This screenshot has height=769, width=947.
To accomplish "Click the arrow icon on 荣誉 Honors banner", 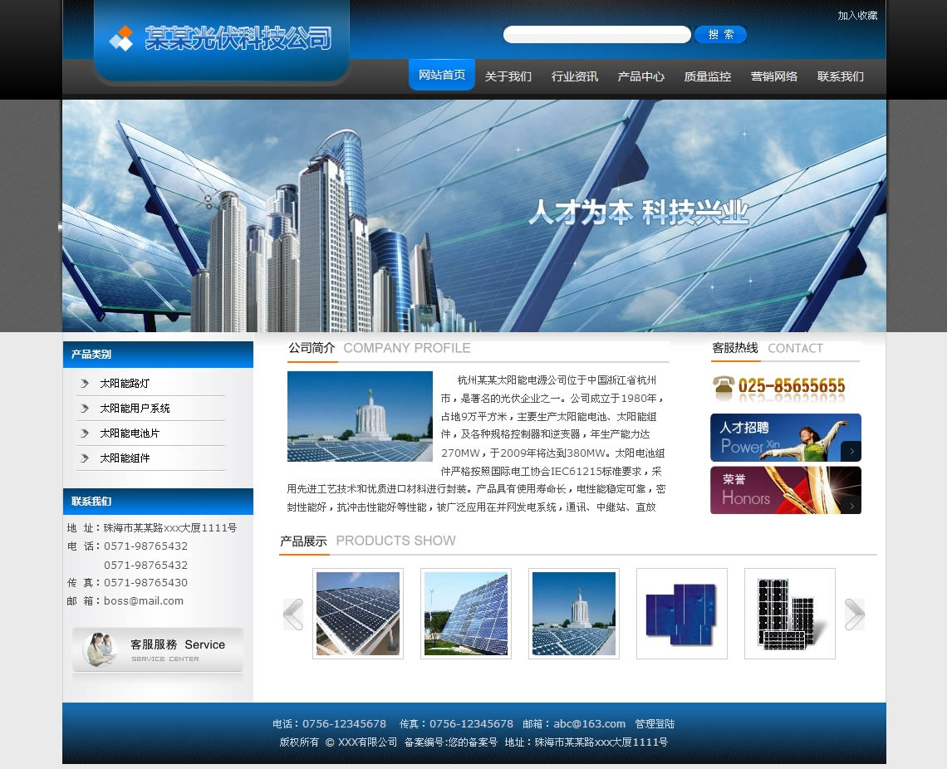I will click(x=851, y=504).
